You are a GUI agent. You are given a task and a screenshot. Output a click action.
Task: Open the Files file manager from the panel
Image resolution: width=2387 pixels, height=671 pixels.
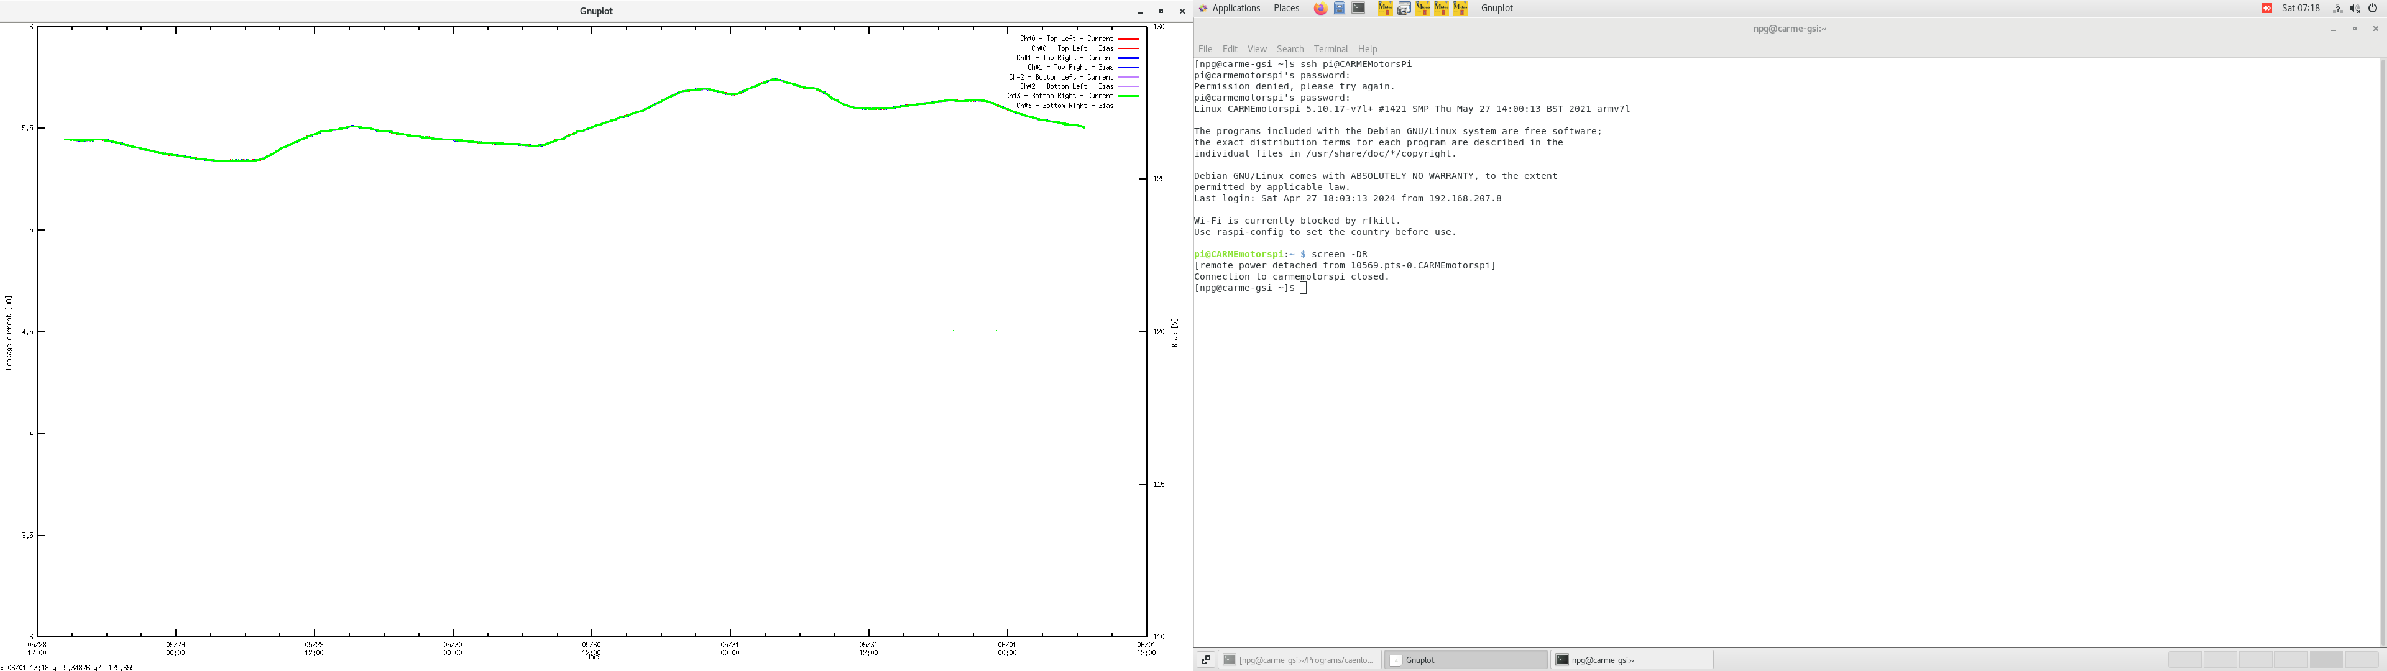point(1340,7)
